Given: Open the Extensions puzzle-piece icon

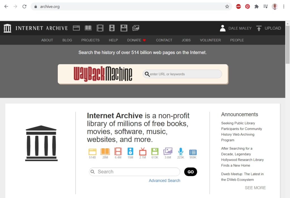Looking at the screenshot, I should [256, 7].
